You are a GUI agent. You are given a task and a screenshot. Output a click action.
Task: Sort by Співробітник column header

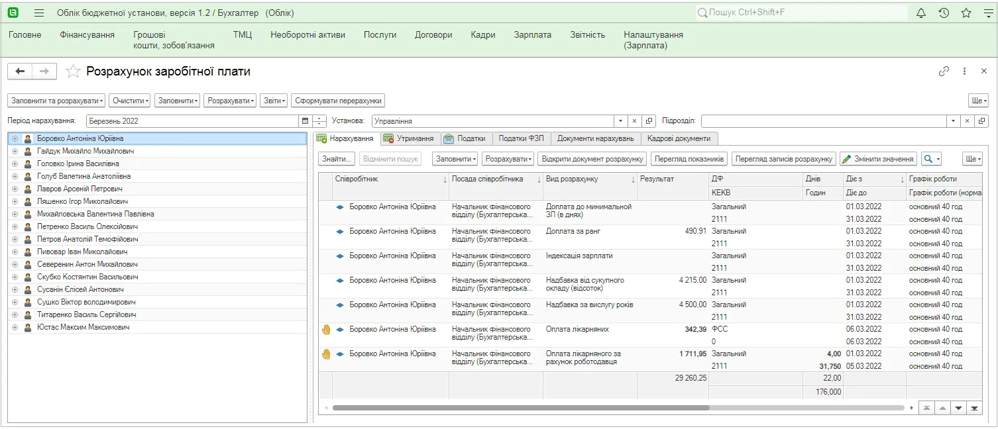390,179
